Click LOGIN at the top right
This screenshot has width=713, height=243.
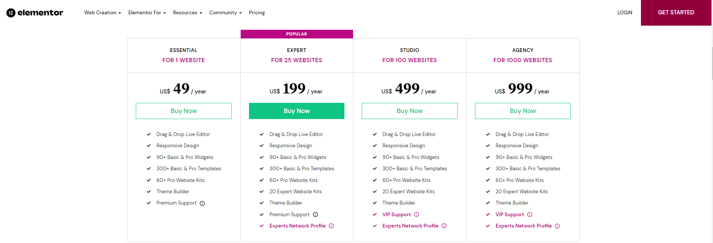pos(625,12)
